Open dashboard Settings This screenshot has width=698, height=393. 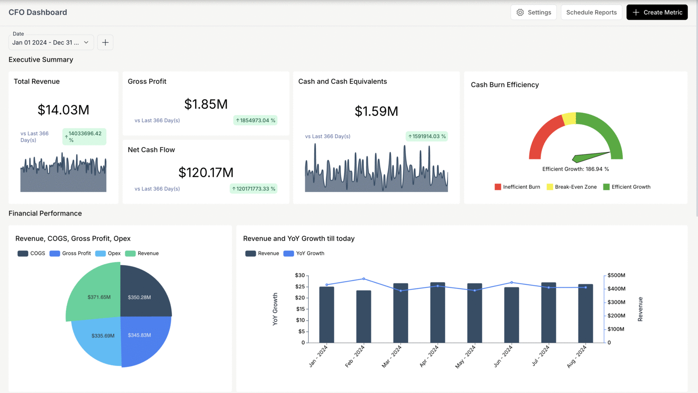coord(533,12)
